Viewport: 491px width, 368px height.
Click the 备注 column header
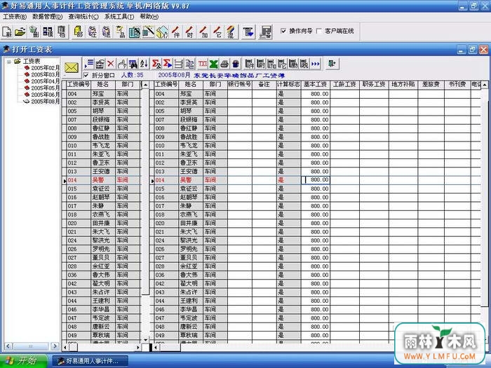(x=264, y=85)
